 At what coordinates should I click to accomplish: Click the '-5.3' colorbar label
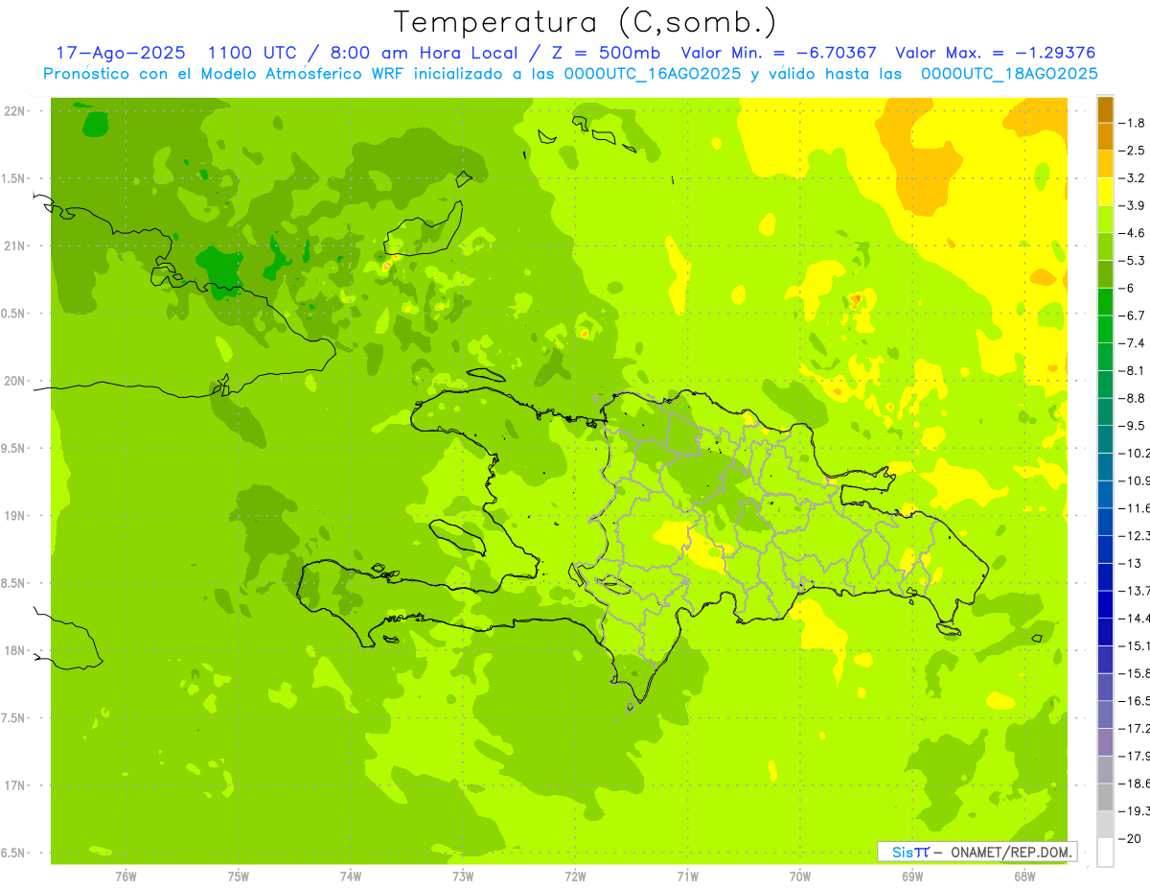[x=1134, y=260]
